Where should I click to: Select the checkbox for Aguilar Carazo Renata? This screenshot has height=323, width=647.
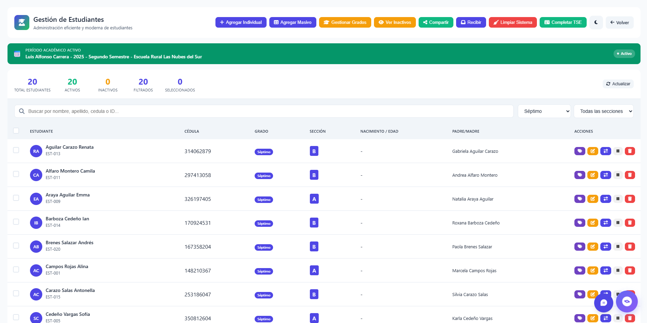pos(16,150)
